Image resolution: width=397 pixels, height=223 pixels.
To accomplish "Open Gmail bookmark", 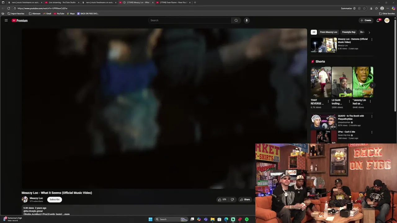I will tap(47, 14).
